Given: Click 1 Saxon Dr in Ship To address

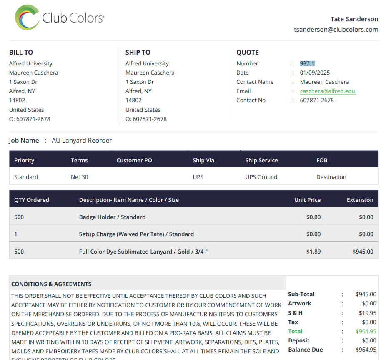Looking at the screenshot, I should coord(140,82).
